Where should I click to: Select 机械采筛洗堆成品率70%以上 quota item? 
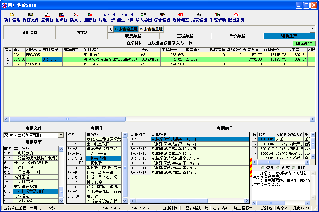coord(190,173)
